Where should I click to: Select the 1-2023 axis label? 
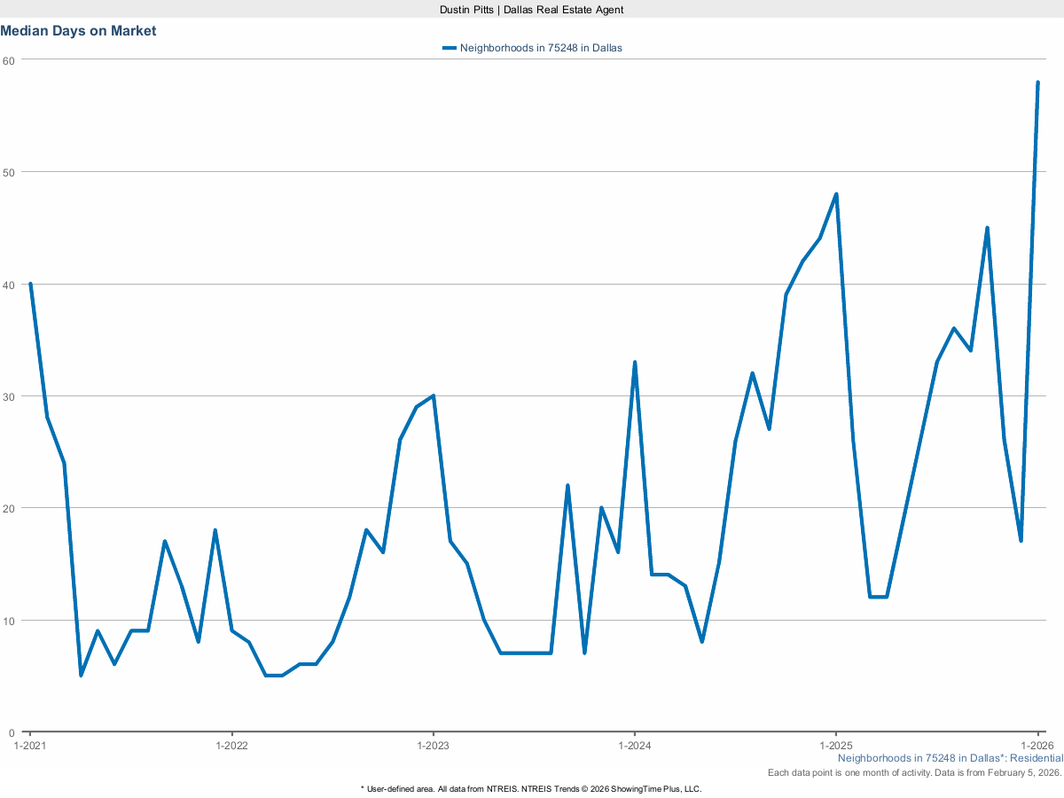click(432, 746)
